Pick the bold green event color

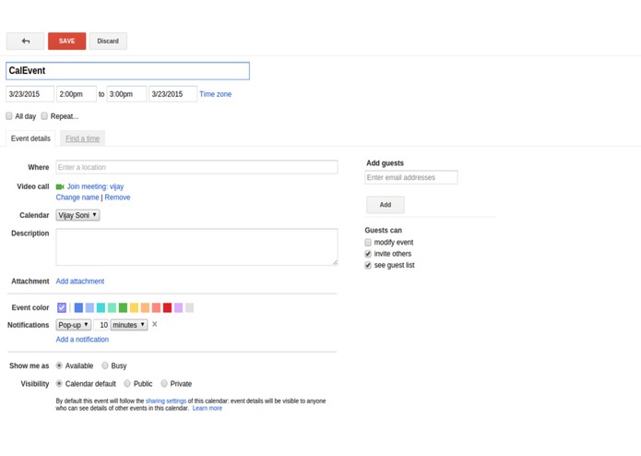(123, 307)
